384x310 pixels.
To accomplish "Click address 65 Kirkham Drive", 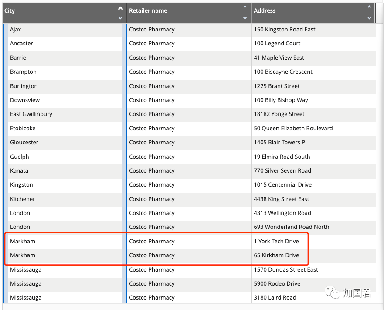I will [276, 255].
